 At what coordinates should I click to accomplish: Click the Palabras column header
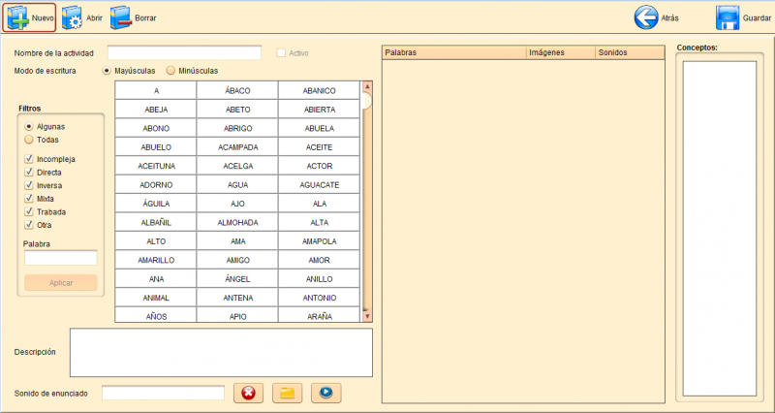coord(454,52)
